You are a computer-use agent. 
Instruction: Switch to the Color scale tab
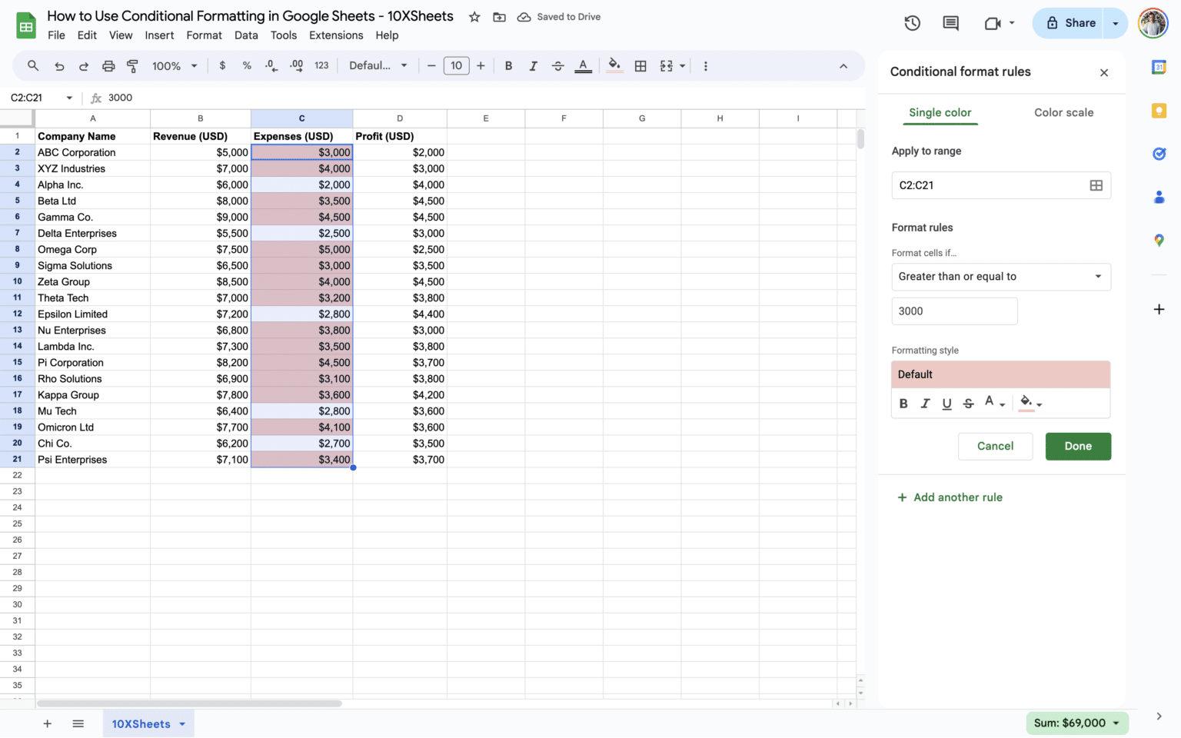[1063, 112]
